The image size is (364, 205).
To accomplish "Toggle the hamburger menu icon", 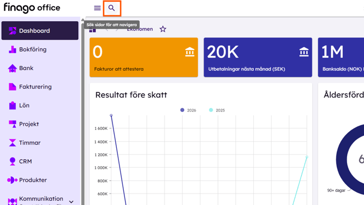I will (x=97, y=8).
